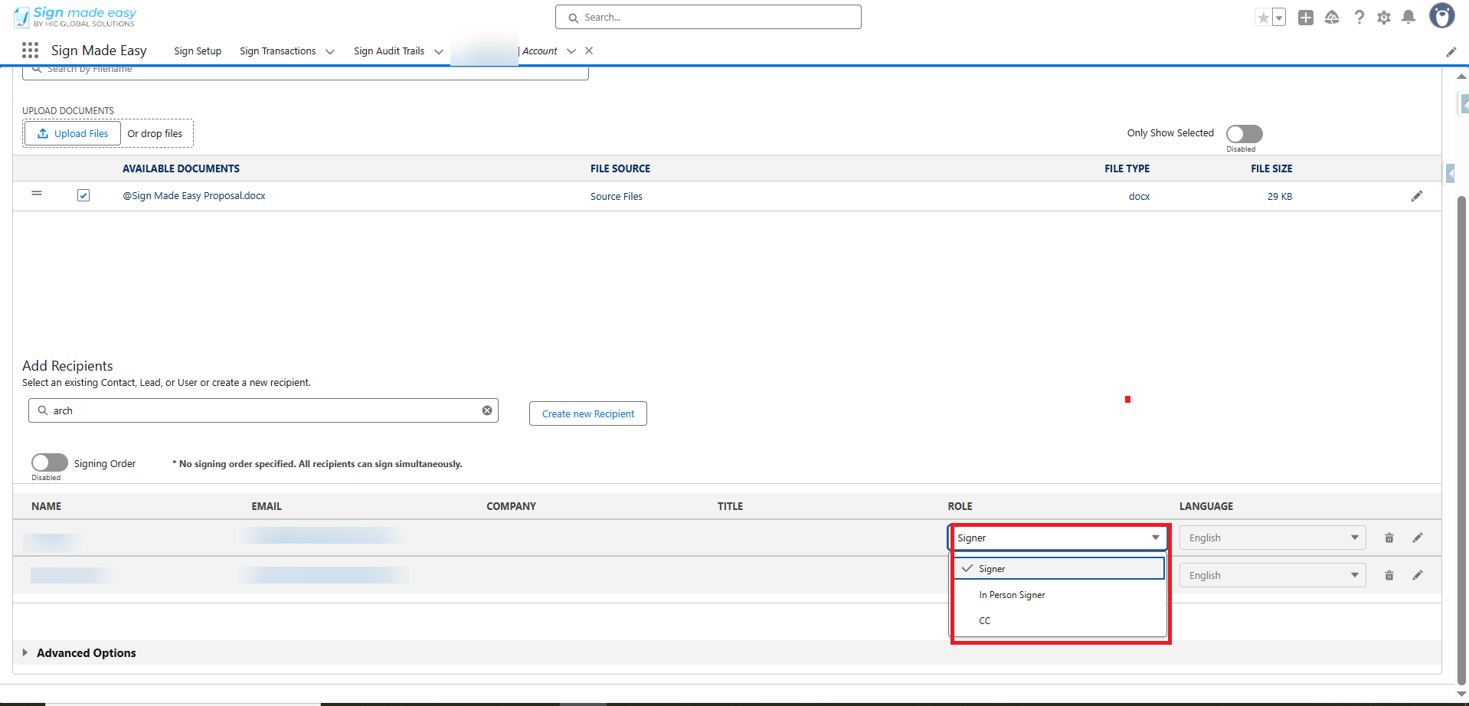Viewport: 1469px width, 706px height.
Task: Open the Help question mark icon
Action: pos(1359,18)
